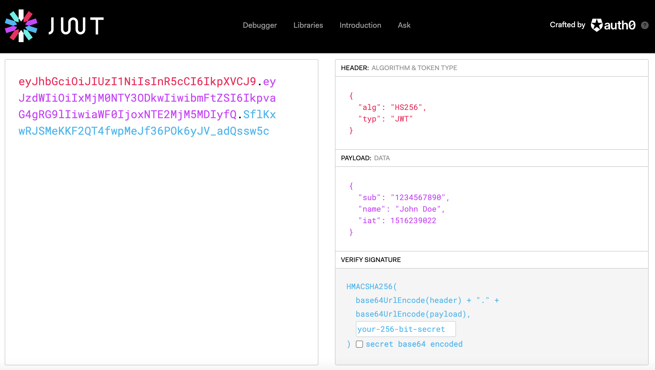Click the "iat": 1516239022 payload value
The width and height of the screenshot is (655, 370).
click(413, 221)
